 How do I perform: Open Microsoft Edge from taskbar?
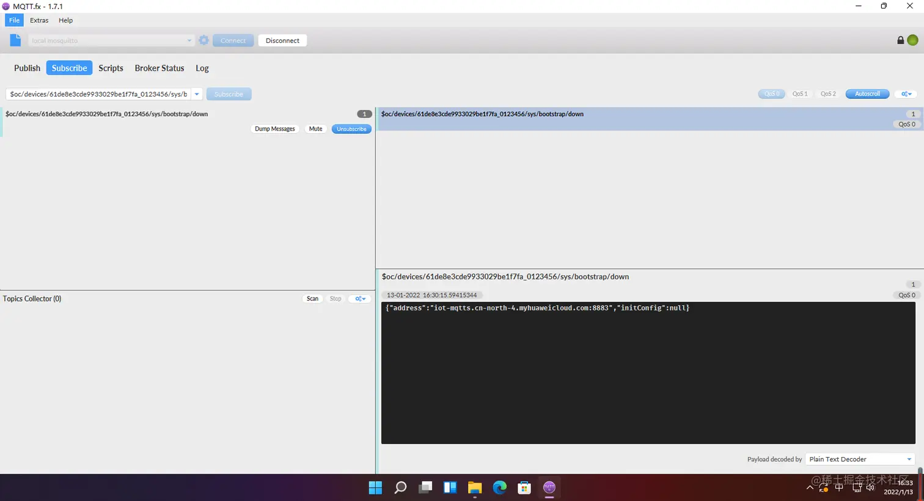pos(500,488)
